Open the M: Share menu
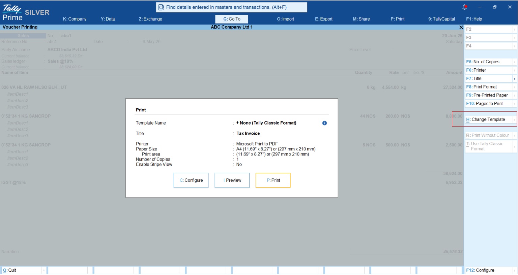This screenshot has height=275, width=518. pyautogui.click(x=361, y=19)
